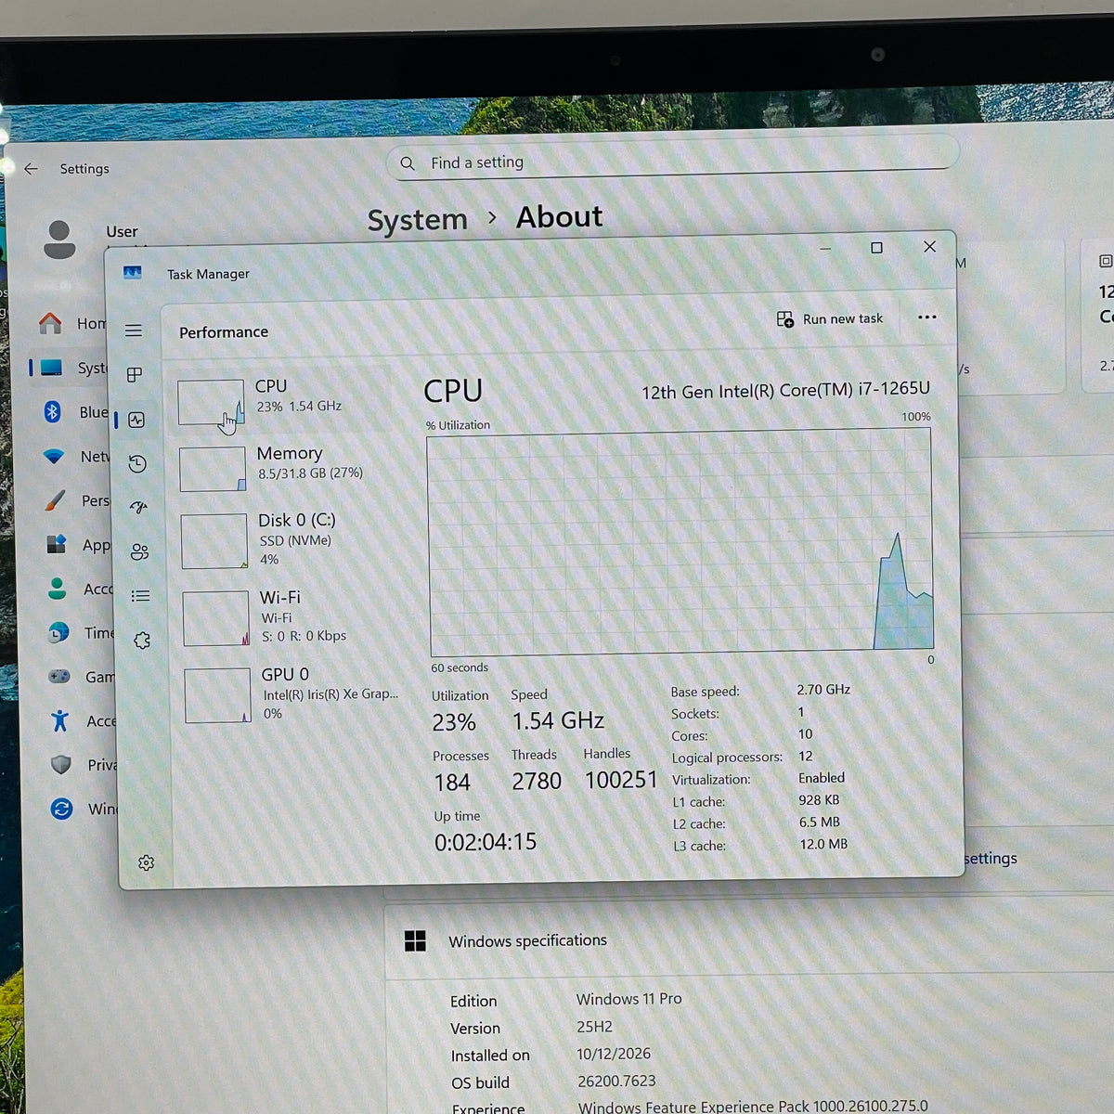1114x1114 pixels.
Task: Click the CPU utilization graph
Action: (x=680, y=543)
